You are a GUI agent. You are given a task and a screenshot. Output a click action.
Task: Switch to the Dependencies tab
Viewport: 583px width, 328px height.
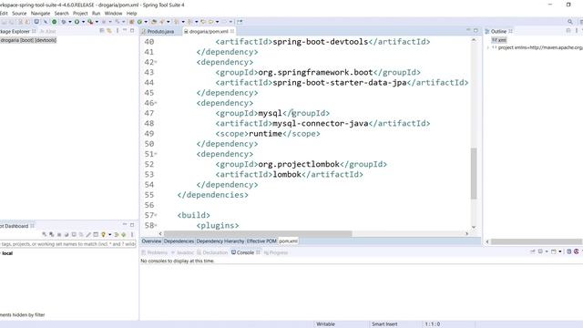coord(179,241)
